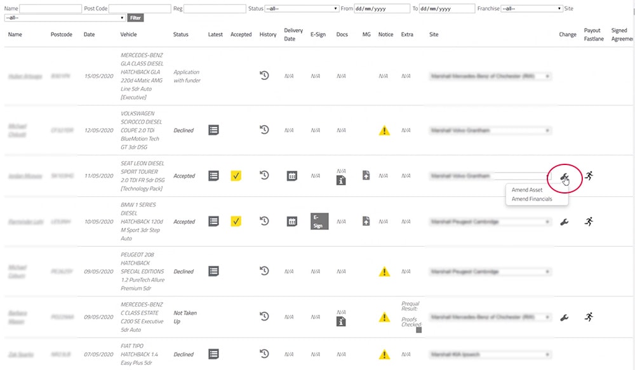Expand the Site filter dropdown
This screenshot has height=370, width=635.
click(x=64, y=18)
